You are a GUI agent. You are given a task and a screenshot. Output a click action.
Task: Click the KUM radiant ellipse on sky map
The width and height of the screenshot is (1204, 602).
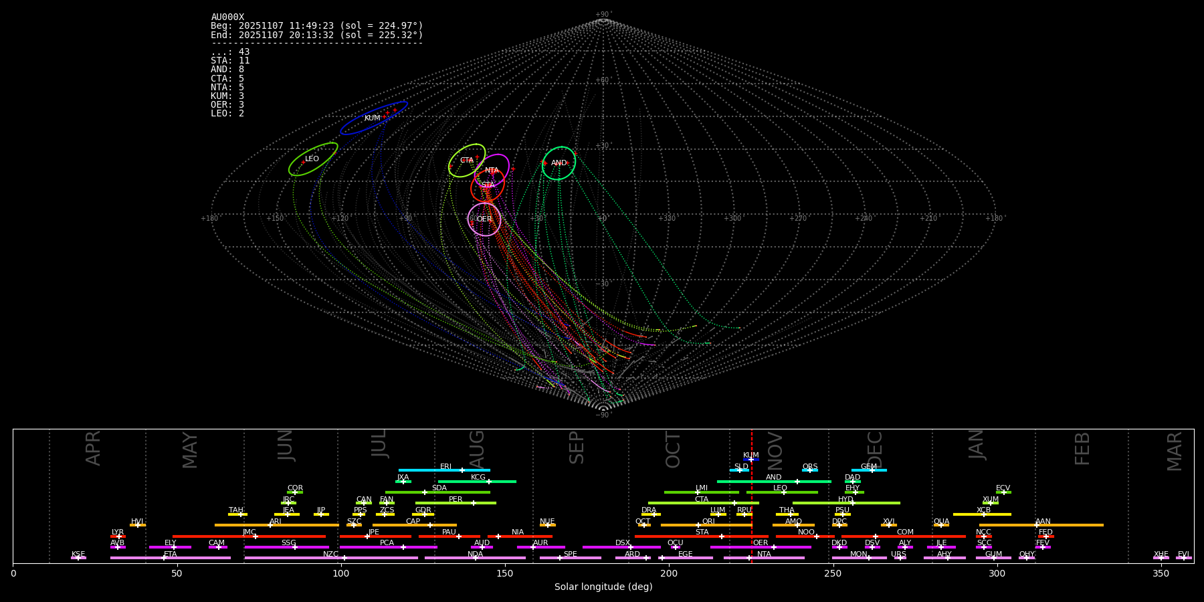point(374,118)
